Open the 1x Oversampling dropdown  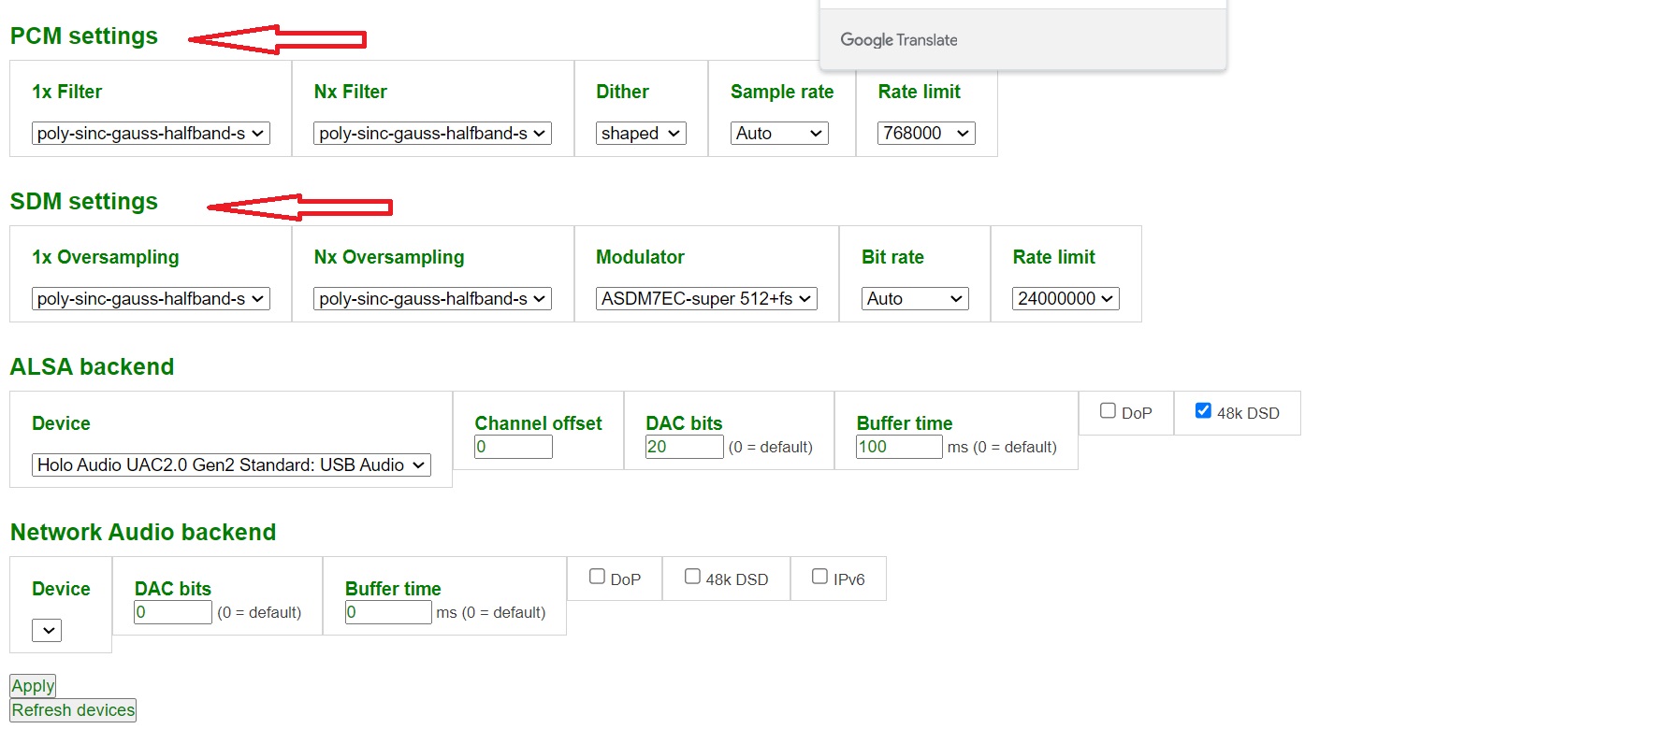(151, 299)
